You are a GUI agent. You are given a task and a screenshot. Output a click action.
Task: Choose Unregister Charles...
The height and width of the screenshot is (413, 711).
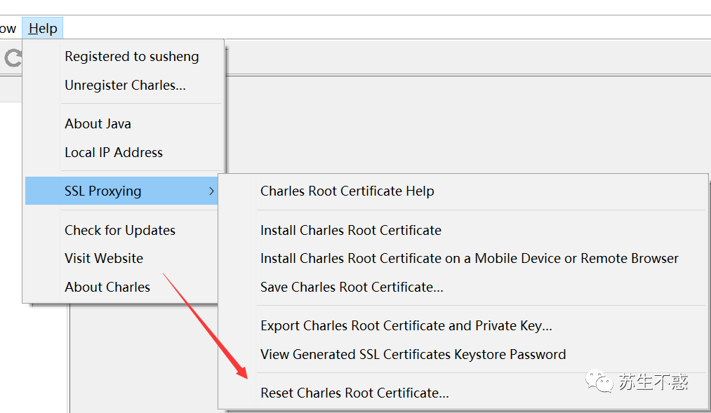pos(125,85)
